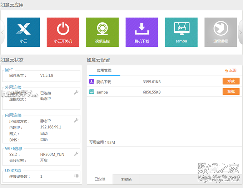The height and width of the screenshot is (188, 243).
Task: Open the 迅雷远程 app tile
Action: (x=220, y=32)
